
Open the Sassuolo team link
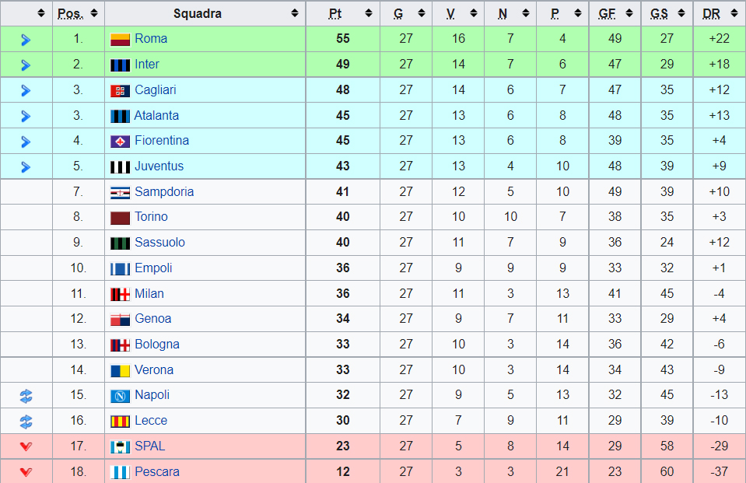[x=160, y=243]
